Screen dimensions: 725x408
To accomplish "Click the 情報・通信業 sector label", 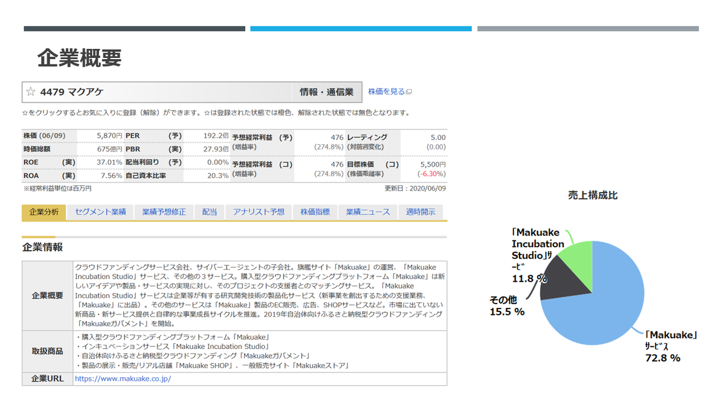I will coord(327,92).
